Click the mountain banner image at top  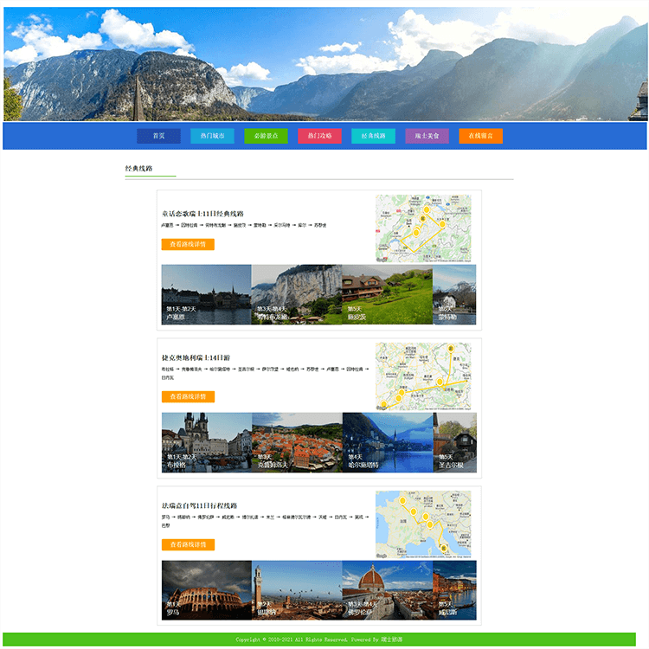325,64
